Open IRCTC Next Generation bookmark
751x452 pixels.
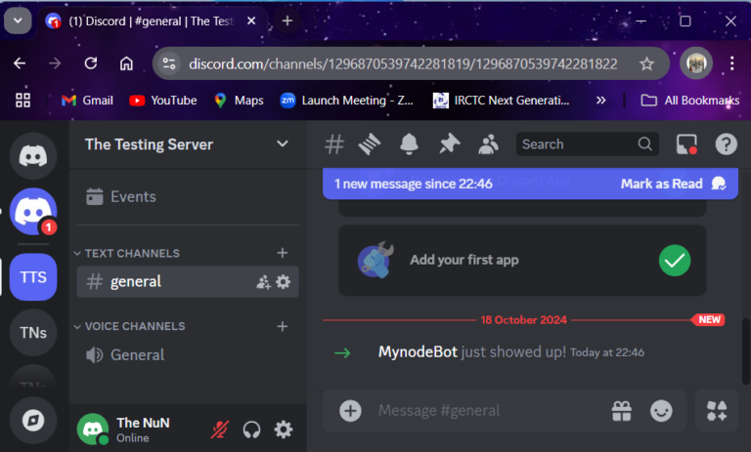click(x=501, y=101)
